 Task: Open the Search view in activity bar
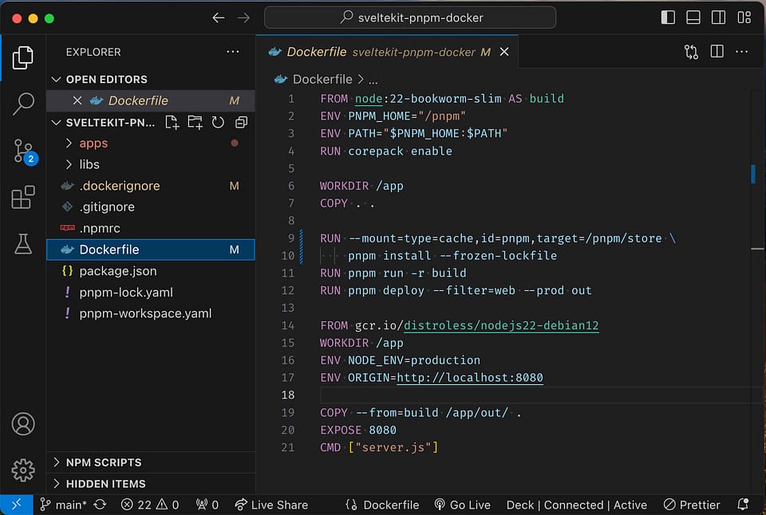click(23, 104)
